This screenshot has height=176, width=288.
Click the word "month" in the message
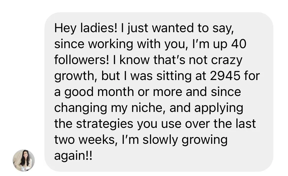pos(115,92)
